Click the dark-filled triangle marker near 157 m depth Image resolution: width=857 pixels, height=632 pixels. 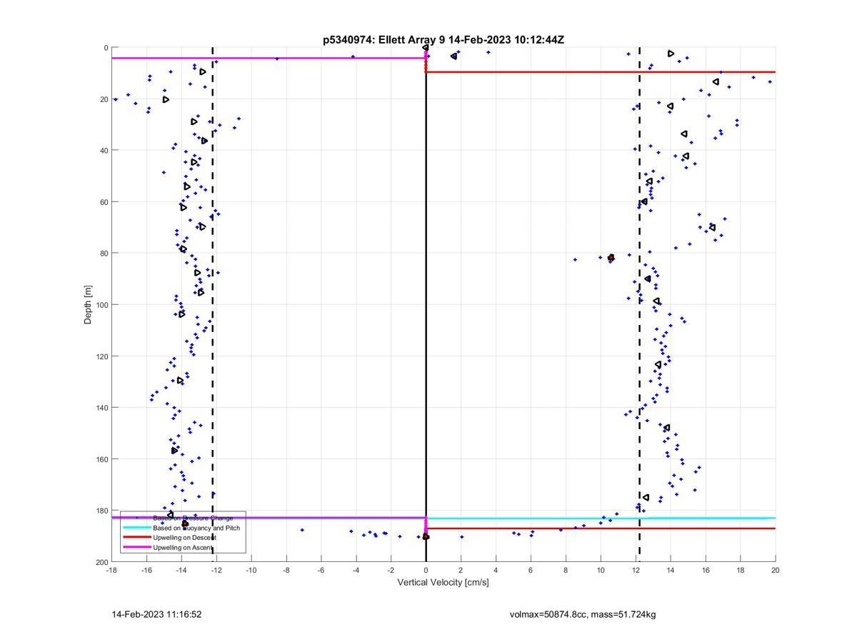[174, 451]
